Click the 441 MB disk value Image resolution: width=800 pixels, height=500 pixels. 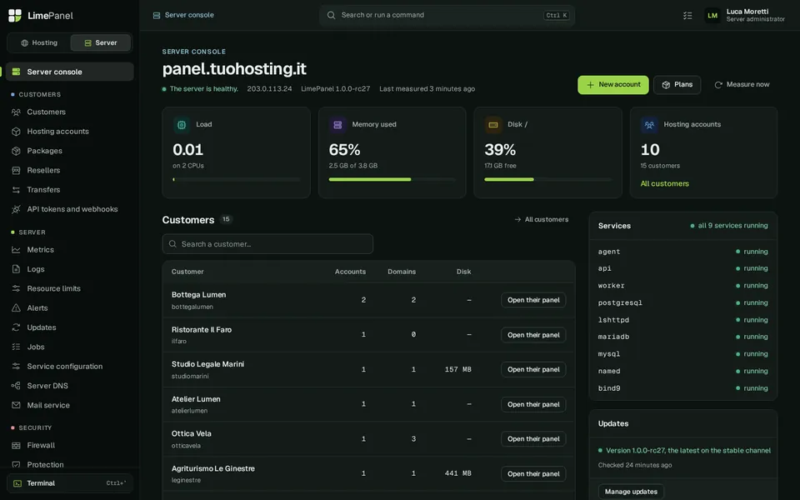457,473
